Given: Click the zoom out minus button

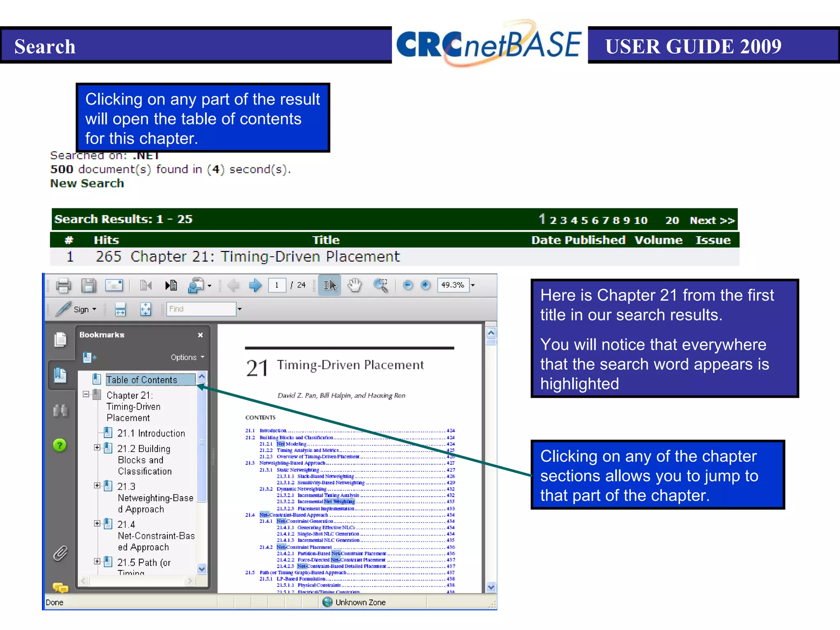Looking at the screenshot, I should point(408,285).
